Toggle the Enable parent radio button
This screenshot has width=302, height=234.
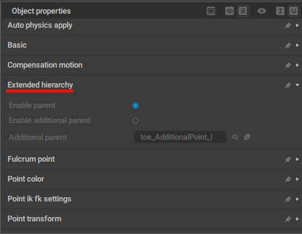click(x=135, y=106)
